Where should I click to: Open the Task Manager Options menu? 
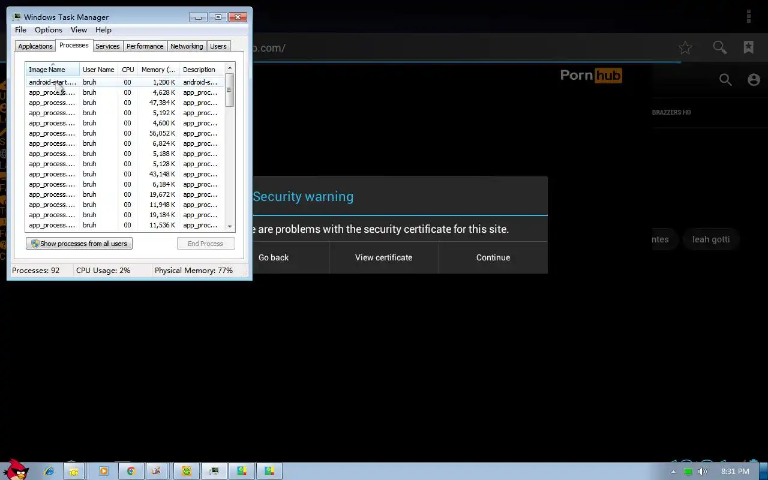tap(48, 30)
